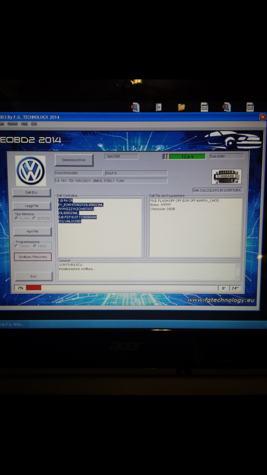Click the SCRITTURA ECU command line

(x=71, y=265)
